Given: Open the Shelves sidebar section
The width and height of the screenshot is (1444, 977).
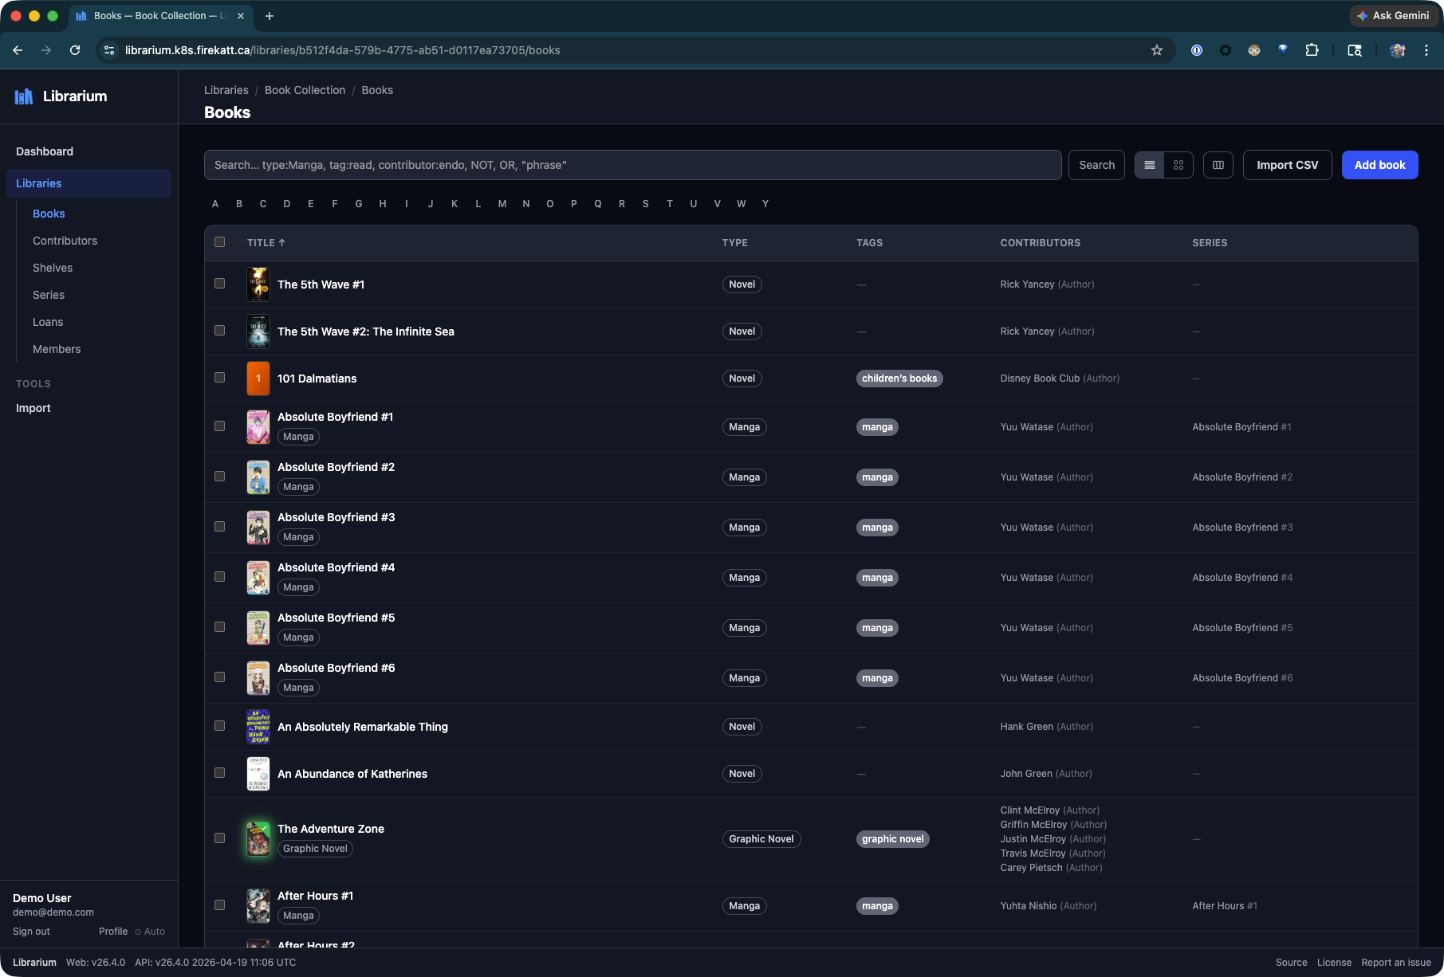Looking at the screenshot, I should click(53, 268).
